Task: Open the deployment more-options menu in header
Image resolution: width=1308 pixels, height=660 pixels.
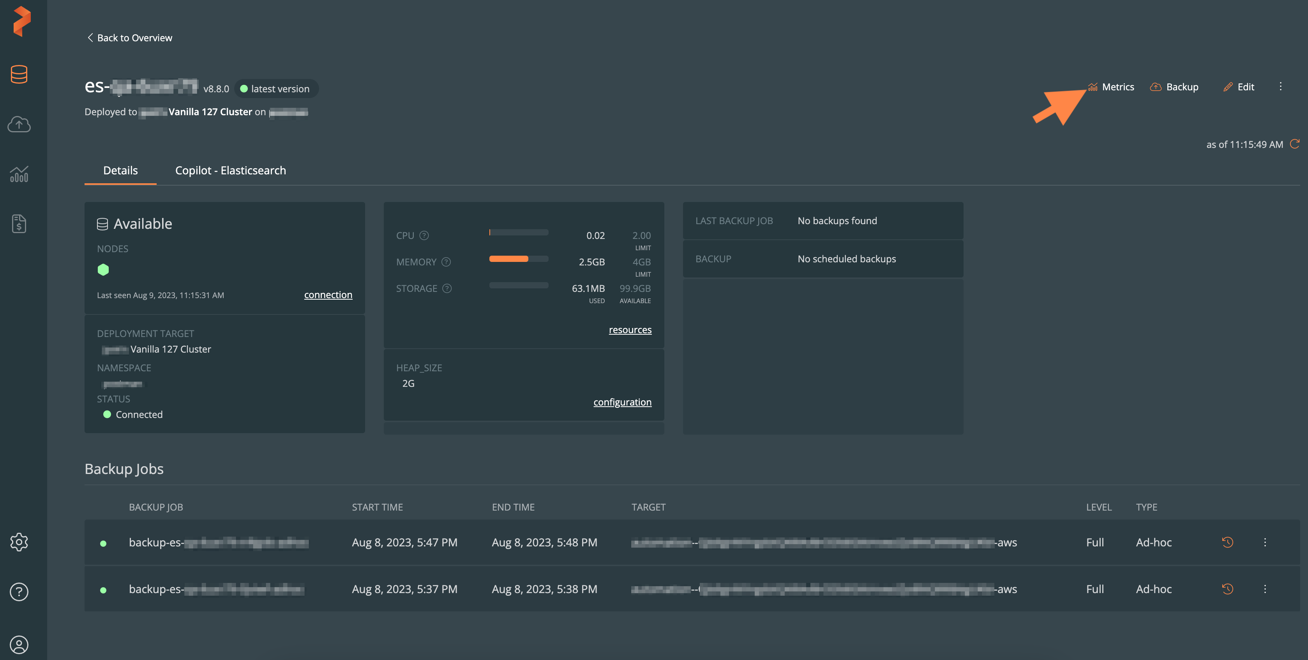Action: pyautogui.click(x=1281, y=86)
